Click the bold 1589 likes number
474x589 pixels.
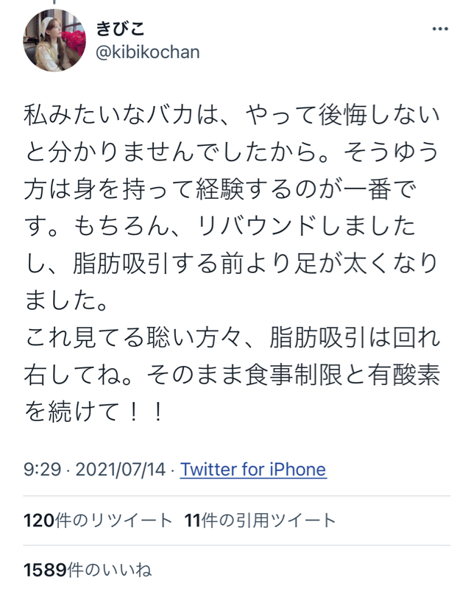tap(45, 570)
